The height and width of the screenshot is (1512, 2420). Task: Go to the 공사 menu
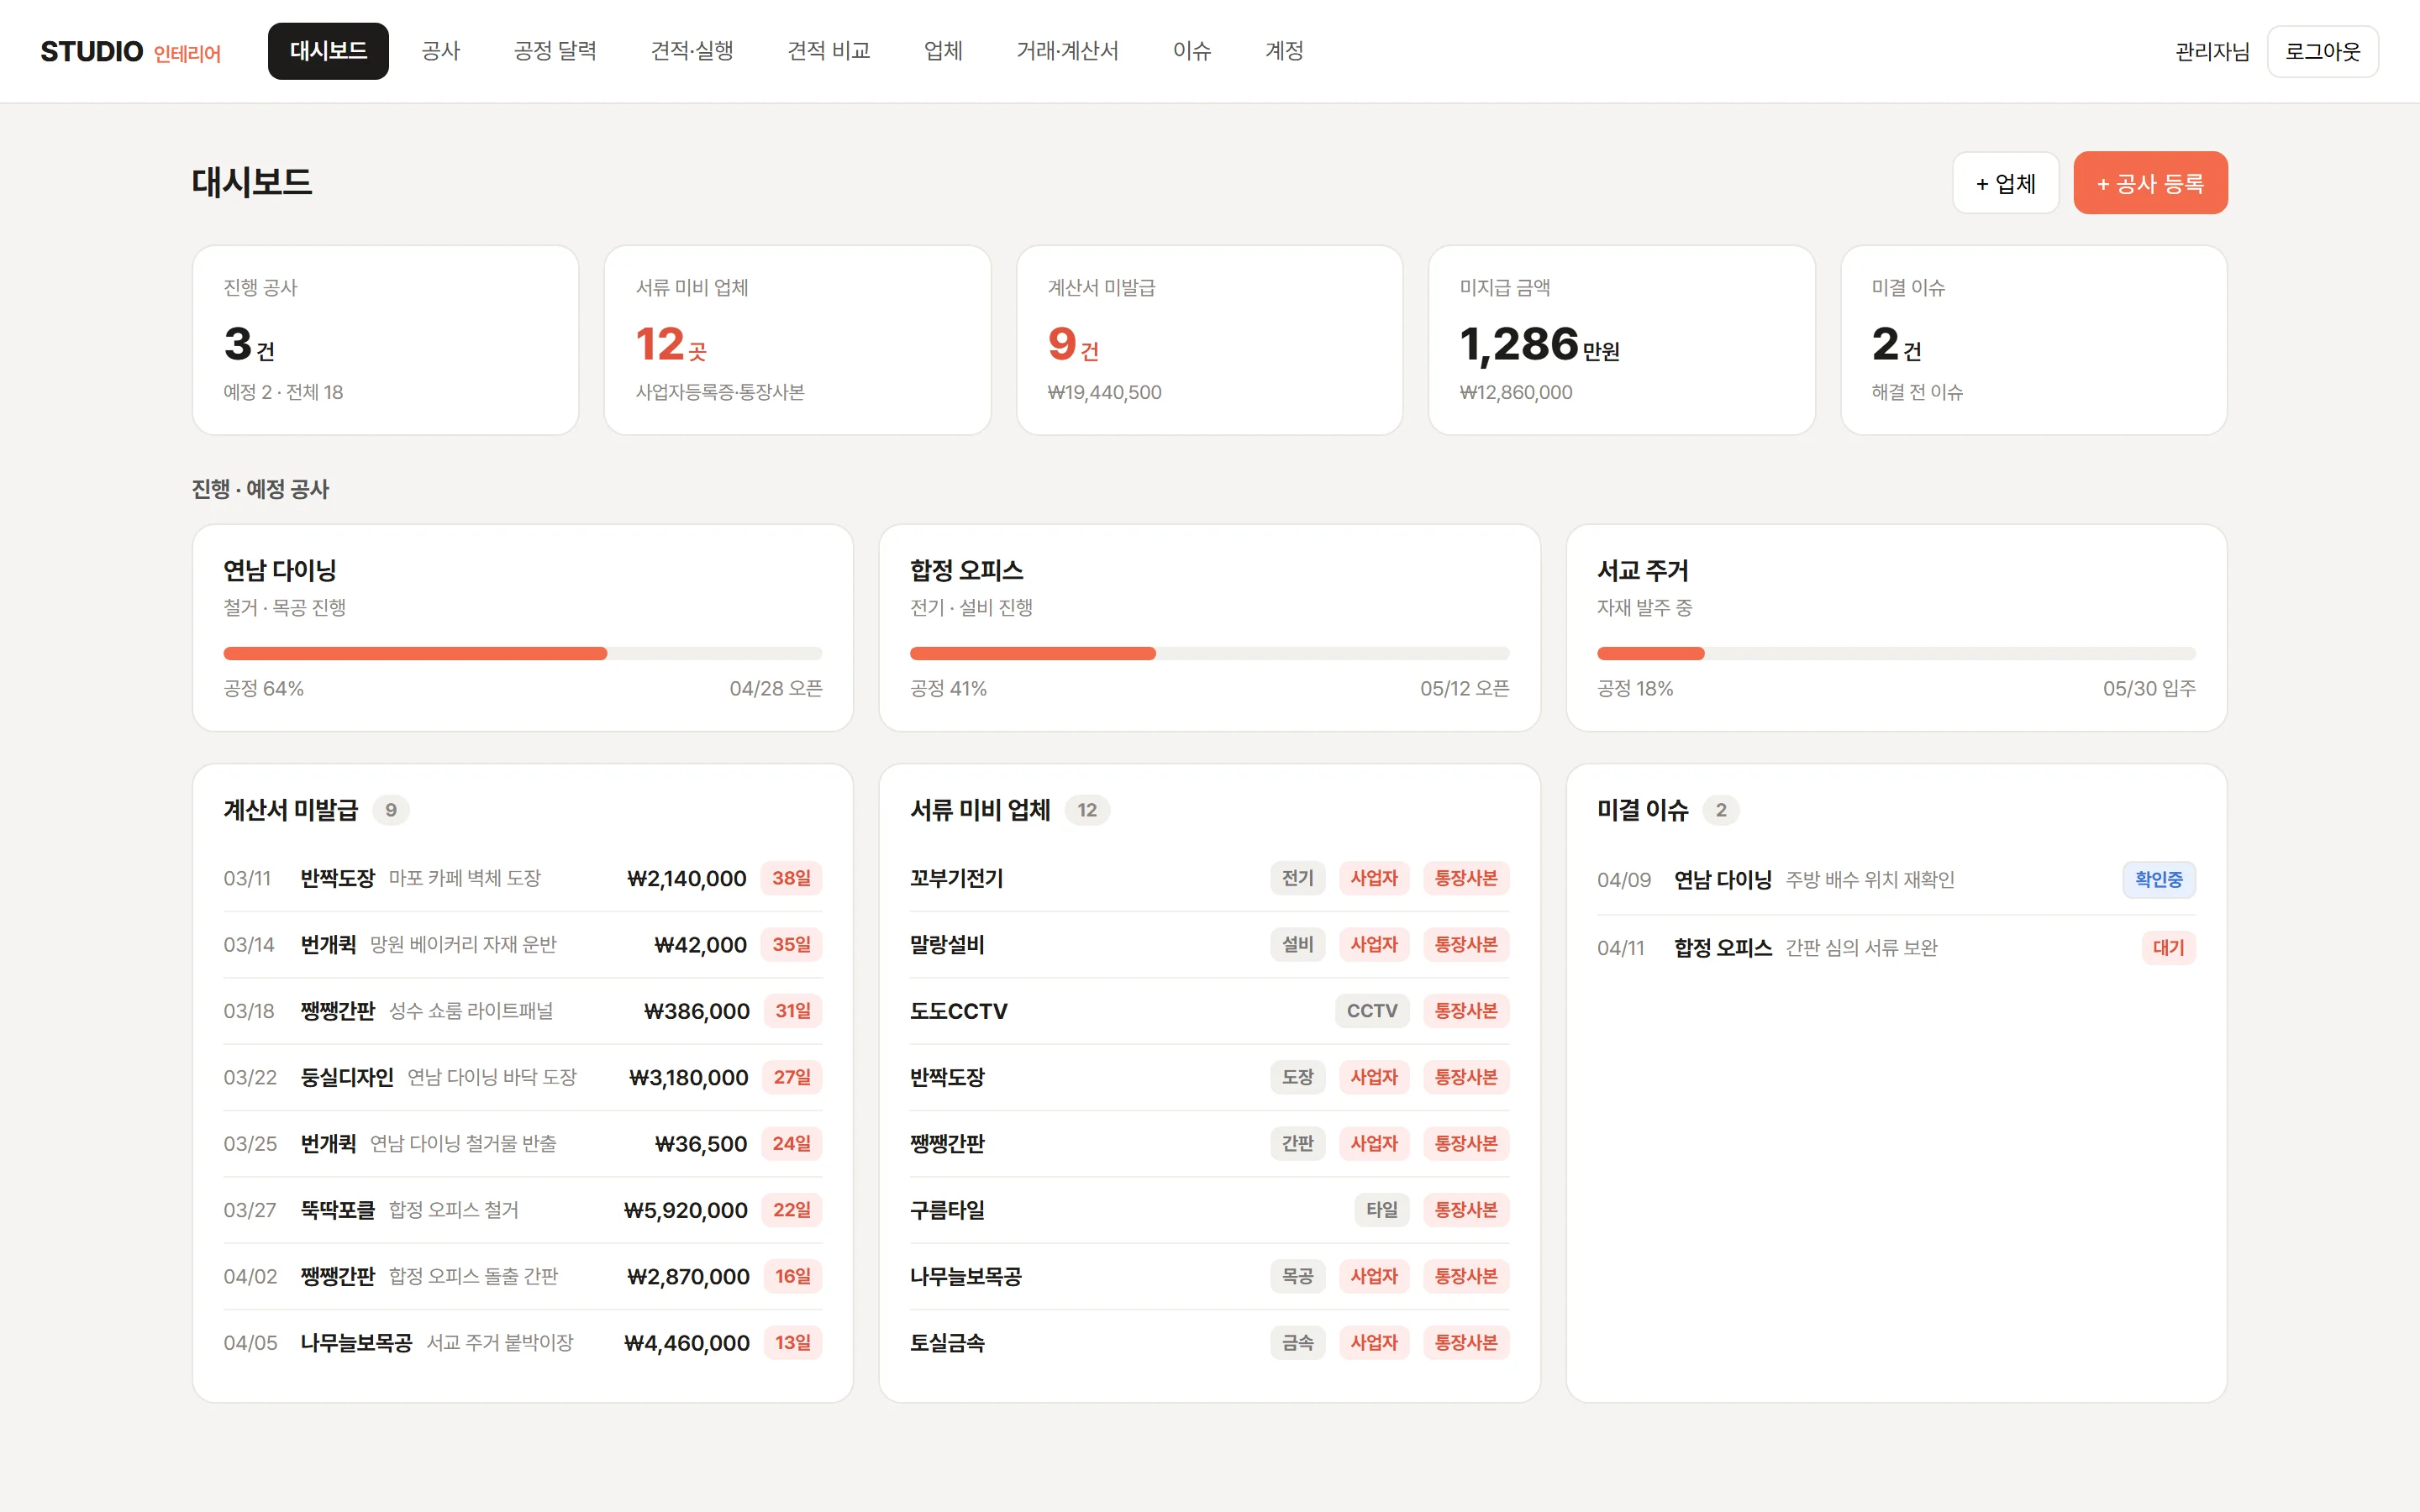441,51
